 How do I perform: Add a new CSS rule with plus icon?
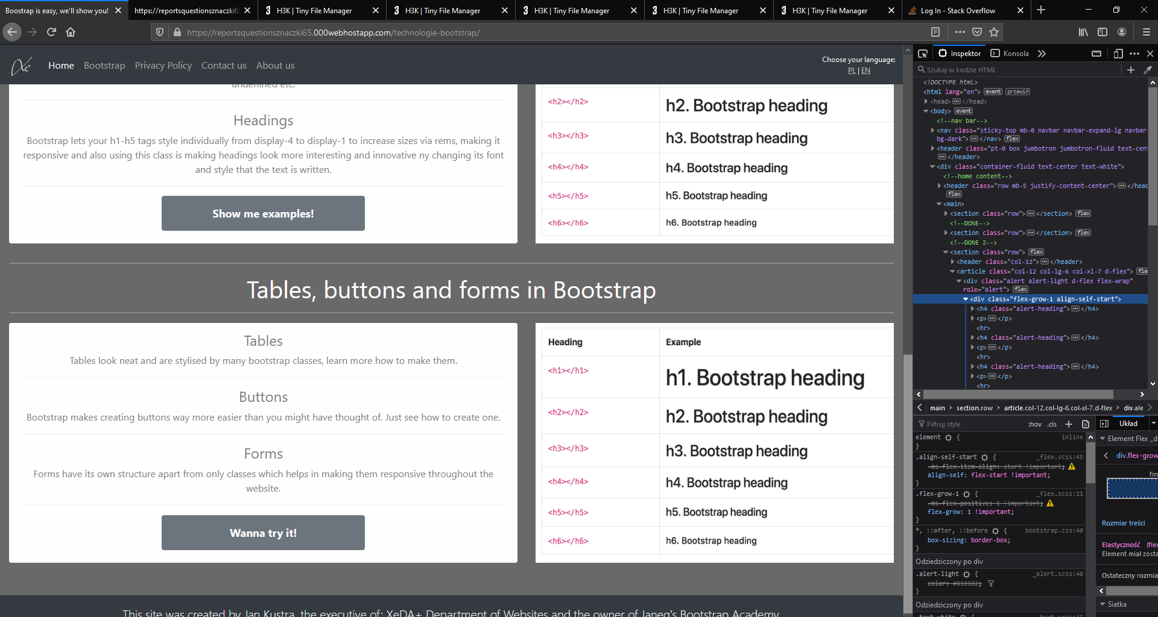[x=1069, y=424]
